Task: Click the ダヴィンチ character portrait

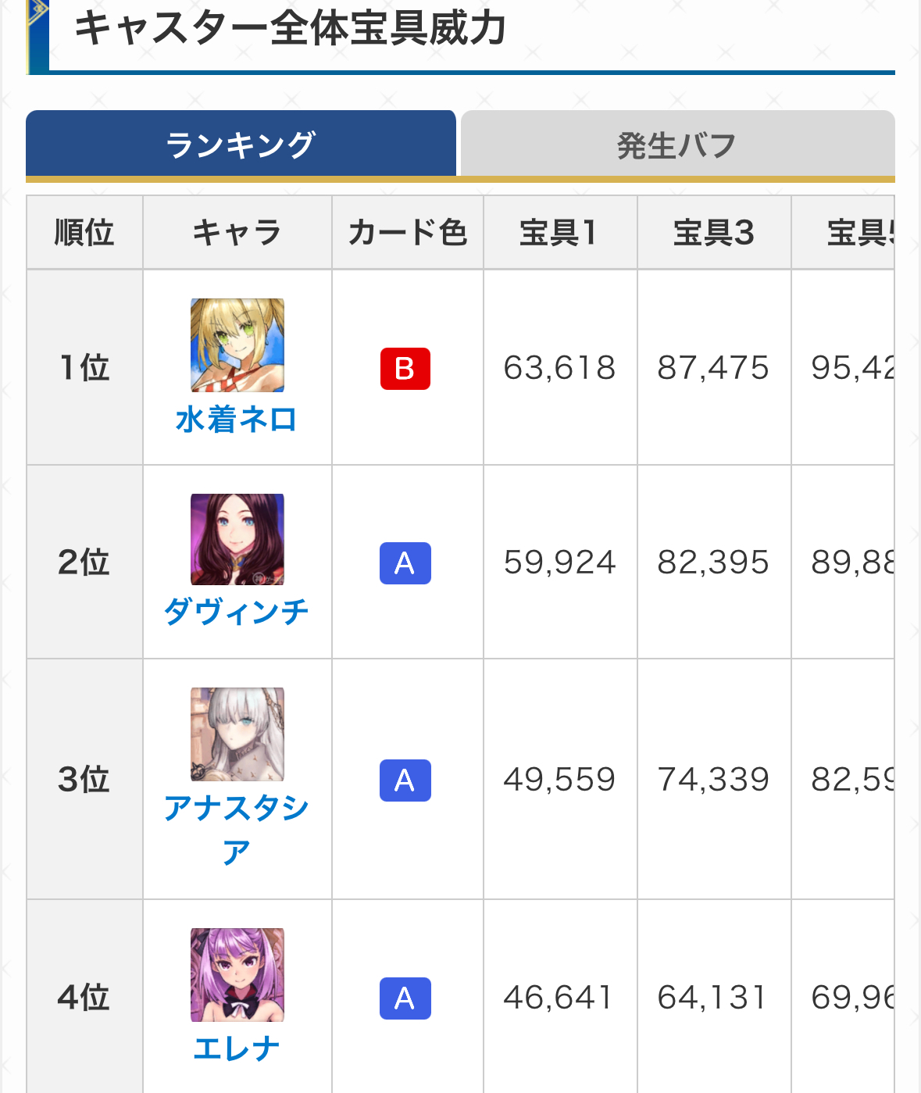Action: pos(237,539)
